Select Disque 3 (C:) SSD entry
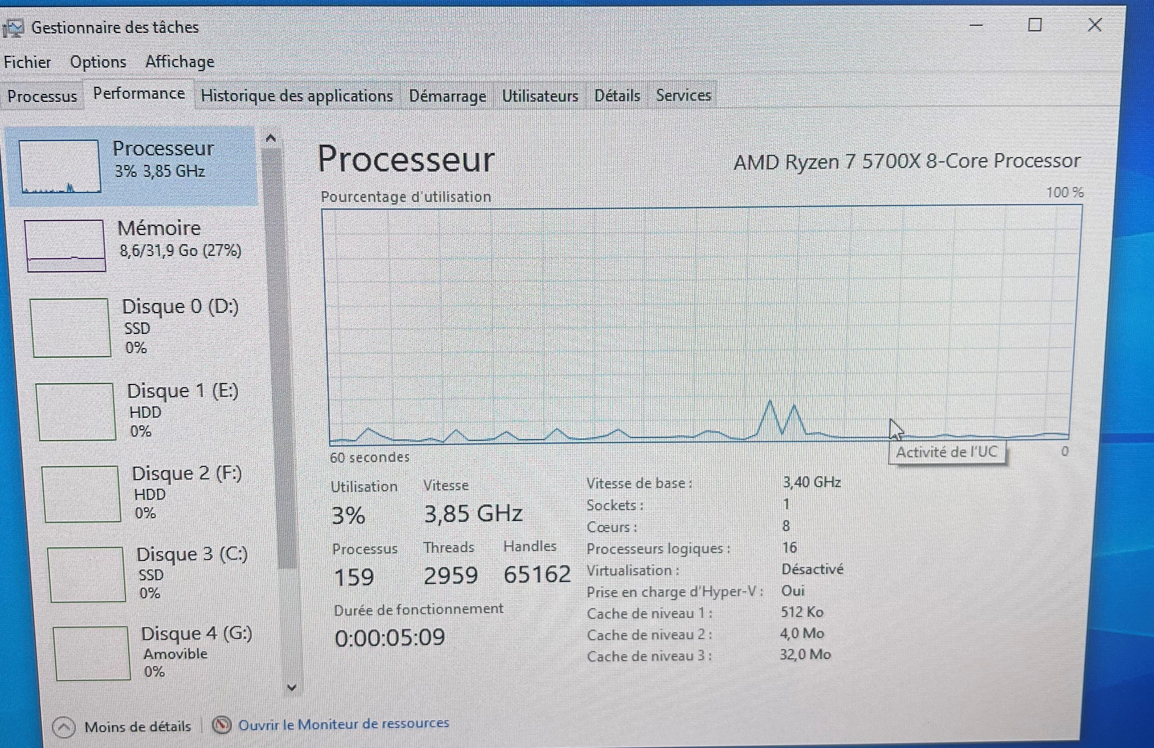1154x748 pixels. pos(192,573)
